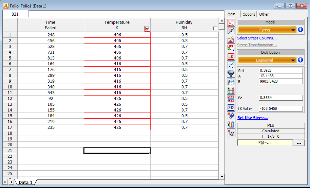Click the A parameter value 12.1436
This screenshot has width=310, height=188.
click(x=281, y=76)
